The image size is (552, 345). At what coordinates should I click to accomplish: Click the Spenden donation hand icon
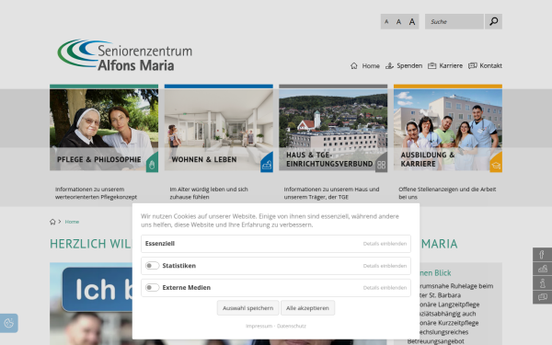click(389, 66)
